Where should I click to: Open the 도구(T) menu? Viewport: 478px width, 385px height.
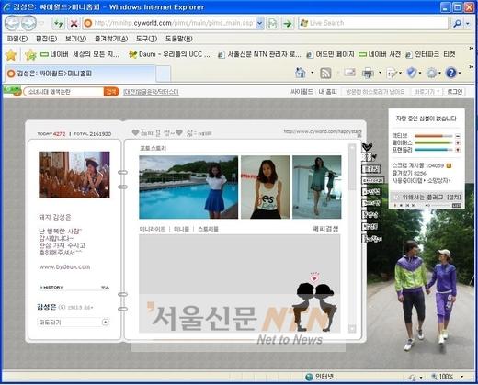[146, 39]
